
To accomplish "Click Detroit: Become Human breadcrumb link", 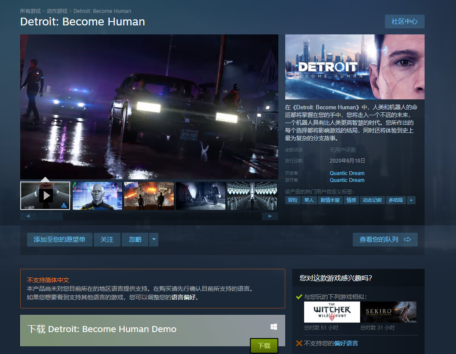I will coord(102,11).
